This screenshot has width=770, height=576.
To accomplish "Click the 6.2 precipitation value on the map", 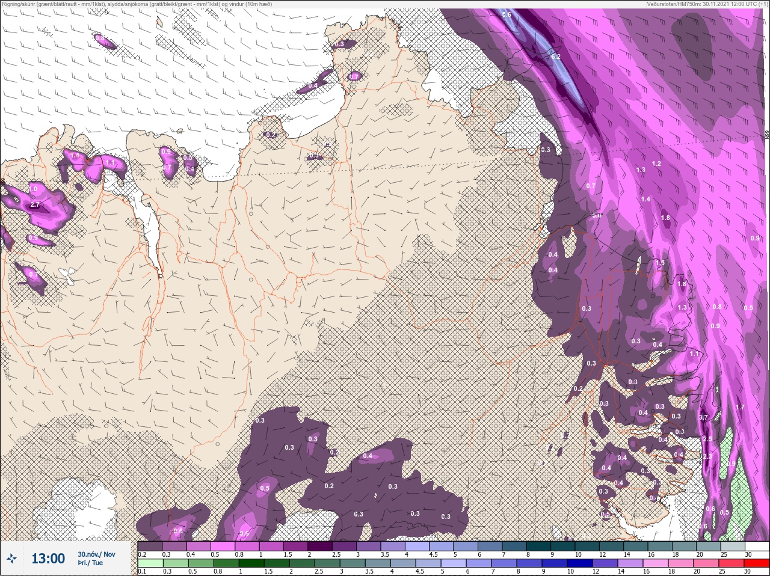I will tap(555, 57).
